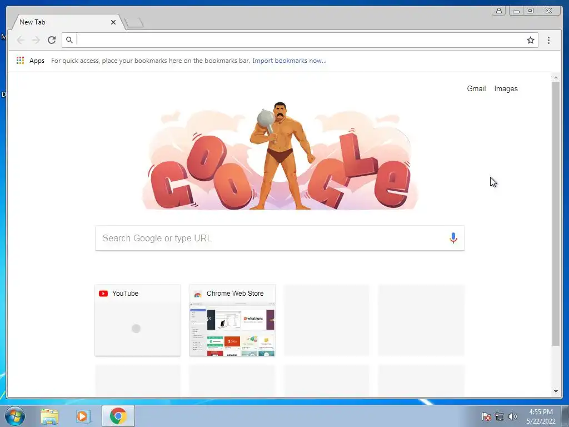569x427 pixels.
Task: Open the Chrome three-dot menu
Action: pyautogui.click(x=548, y=40)
